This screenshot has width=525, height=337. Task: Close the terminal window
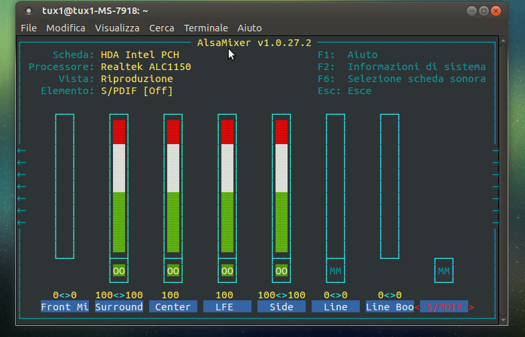pyautogui.click(x=496, y=11)
